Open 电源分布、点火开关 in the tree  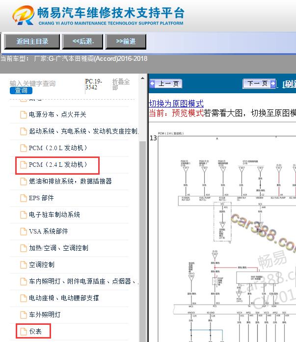[57, 114]
